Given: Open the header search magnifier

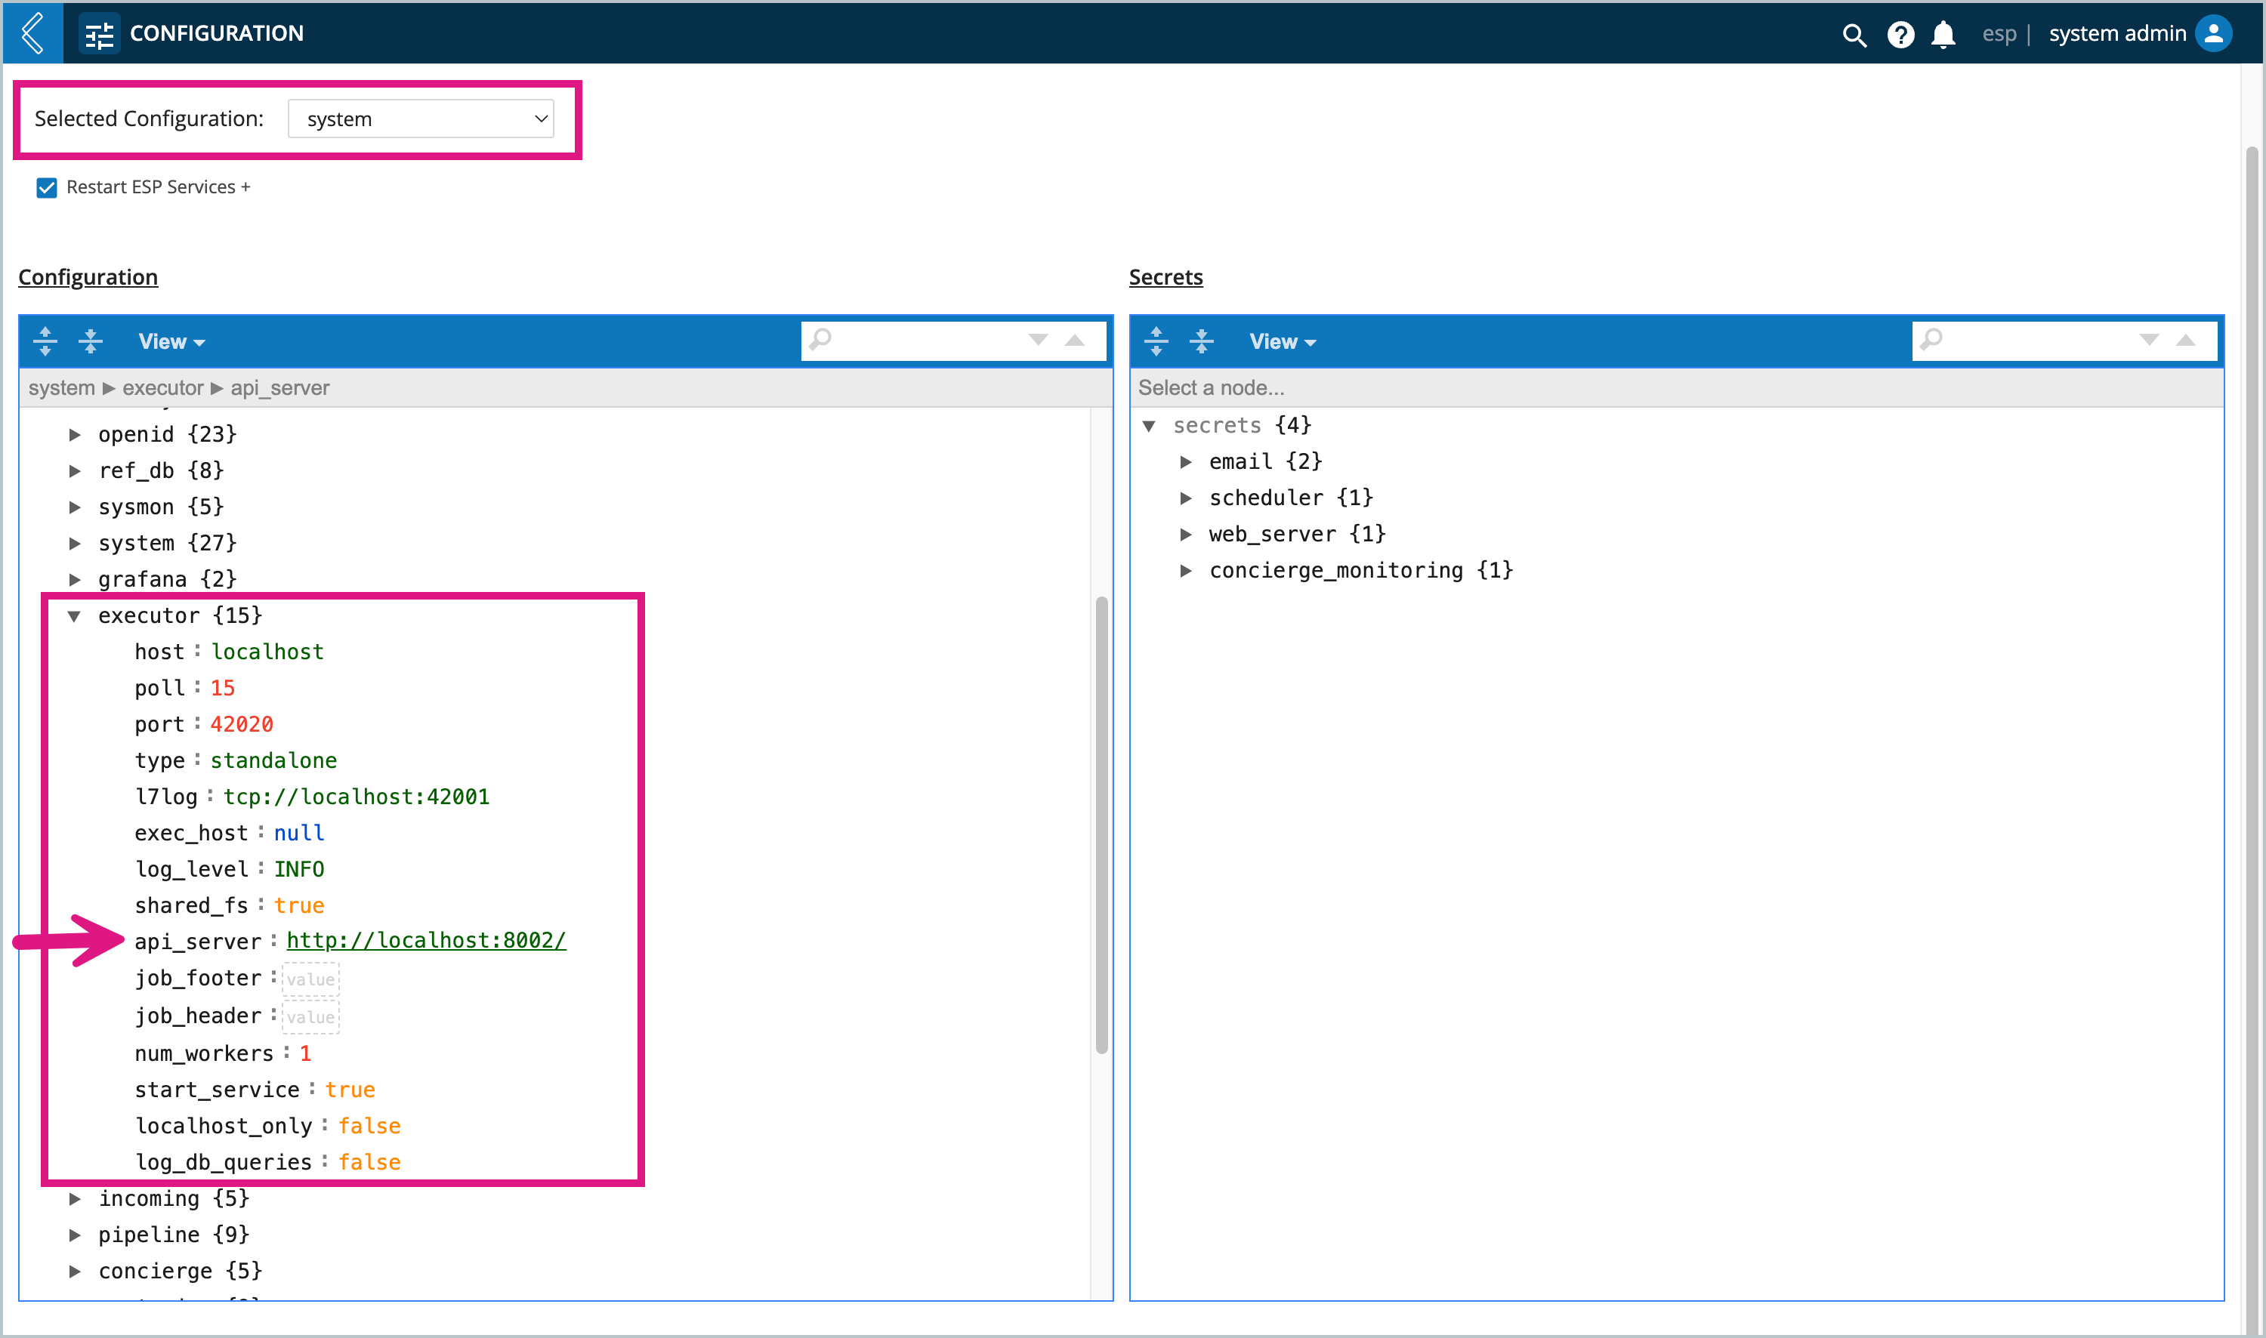Looking at the screenshot, I should click(1854, 34).
